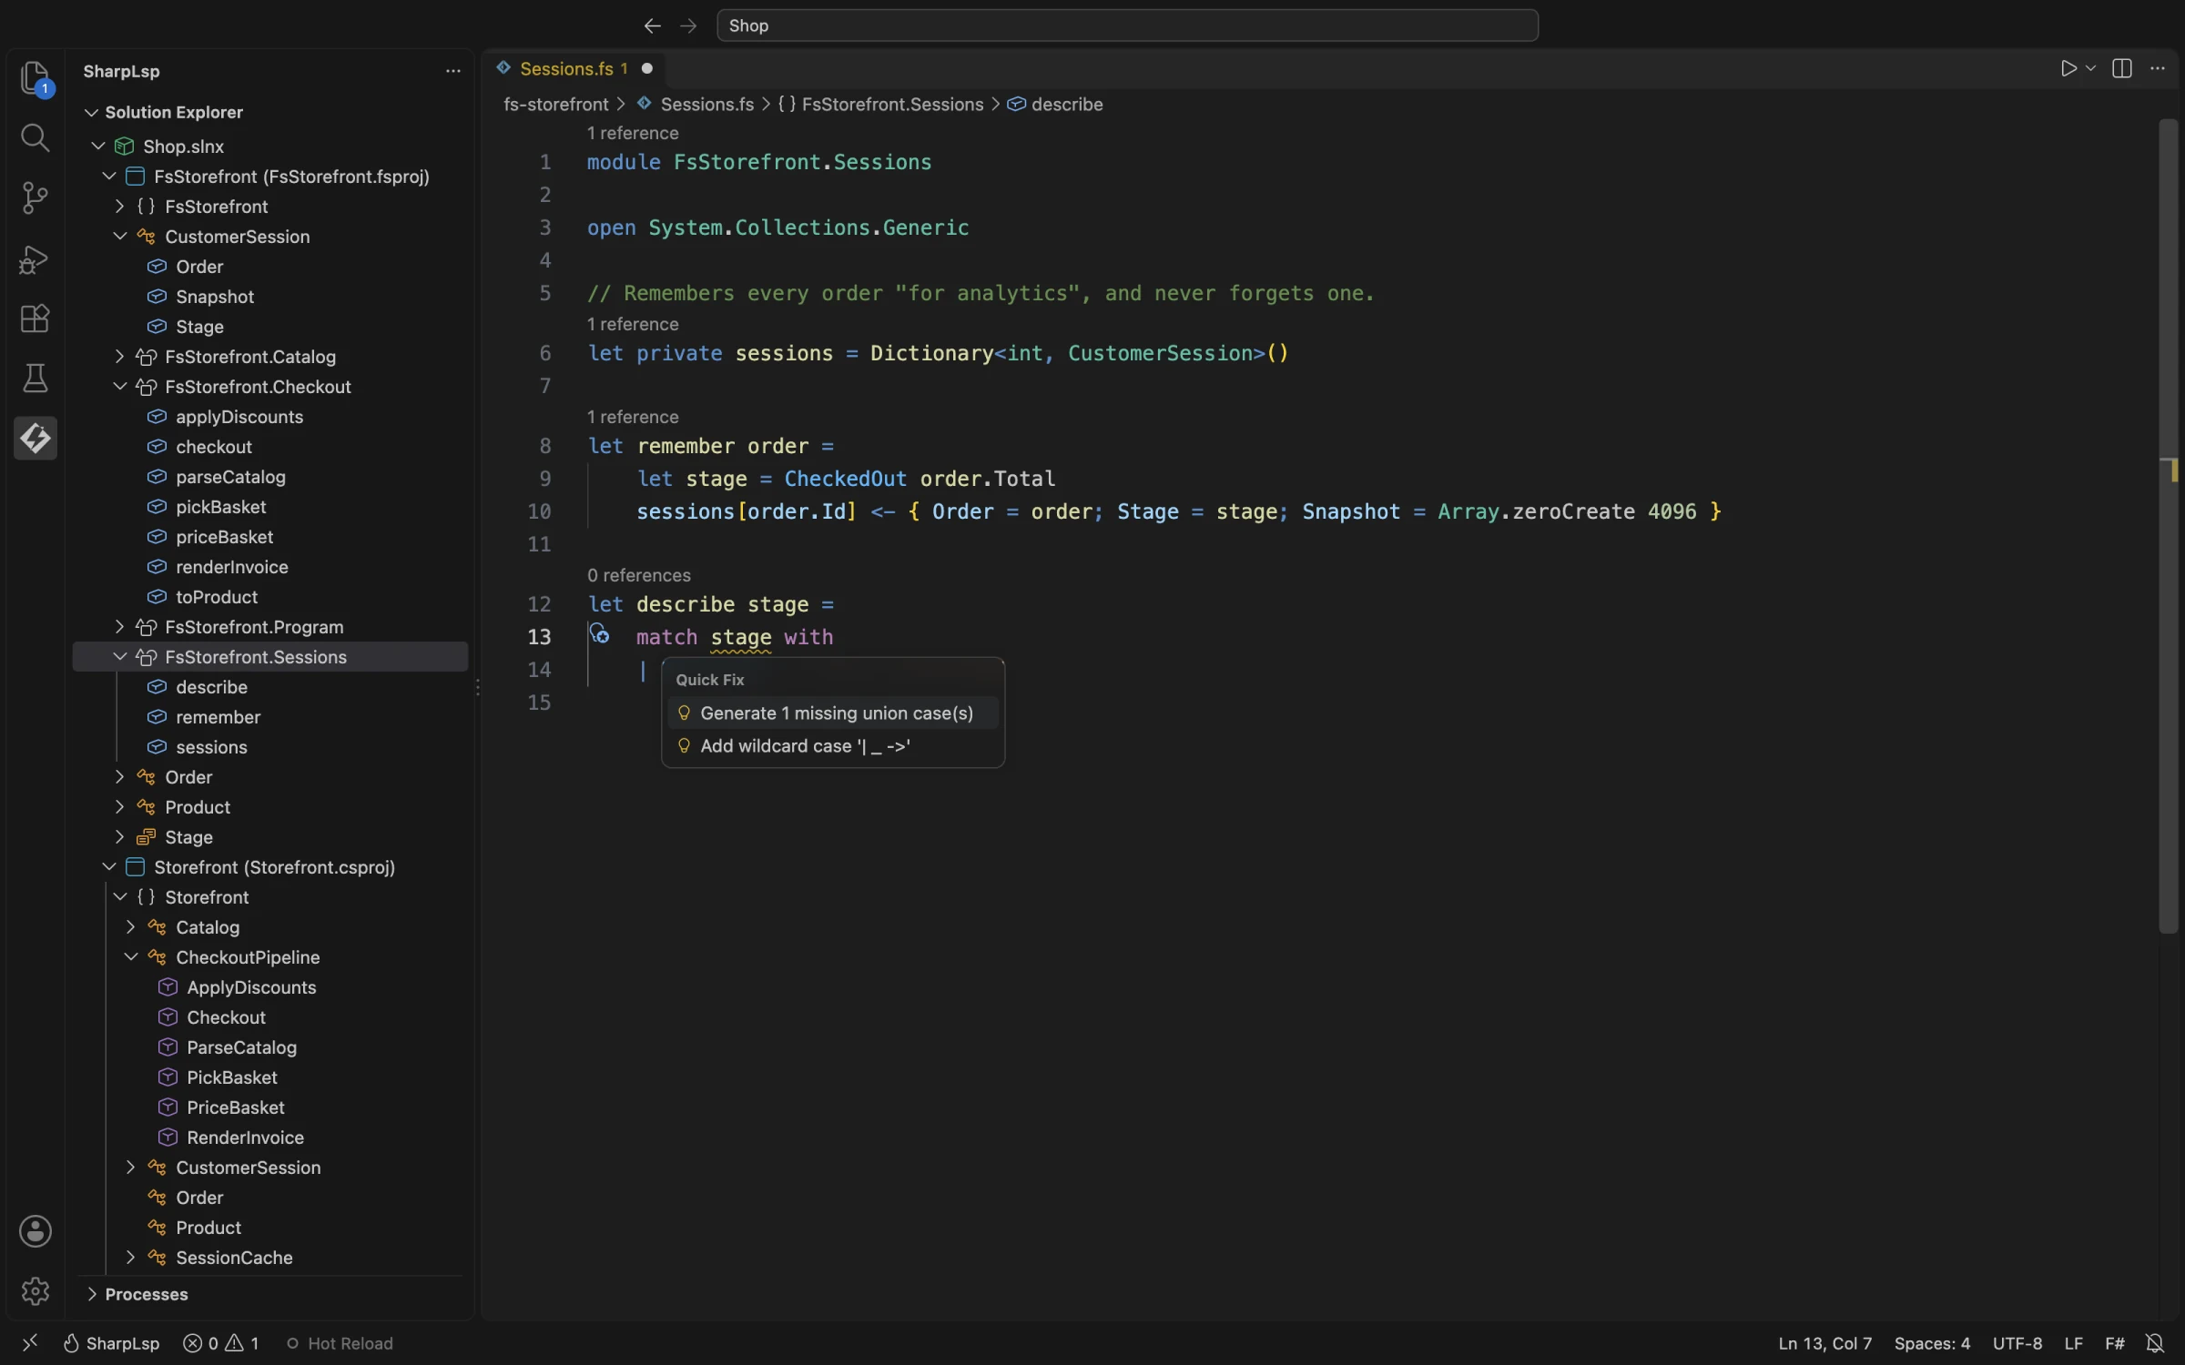Open the Accounts icon
The height and width of the screenshot is (1365, 2185).
[x=36, y=1231]
